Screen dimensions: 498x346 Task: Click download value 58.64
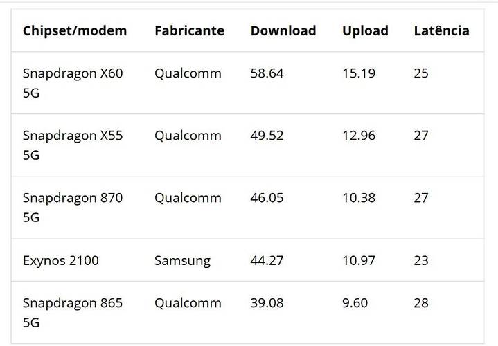(x=267, y=73)
